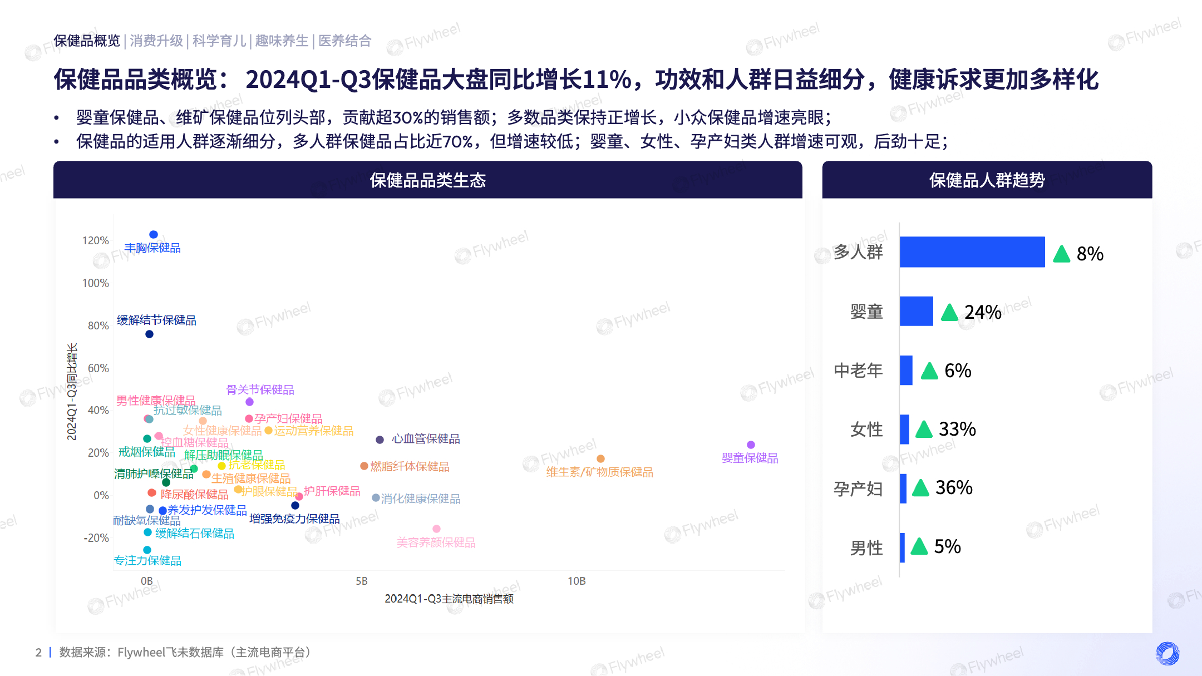
Task: Click the blue dot for 养发护发保健品
Action: point(162,510)
